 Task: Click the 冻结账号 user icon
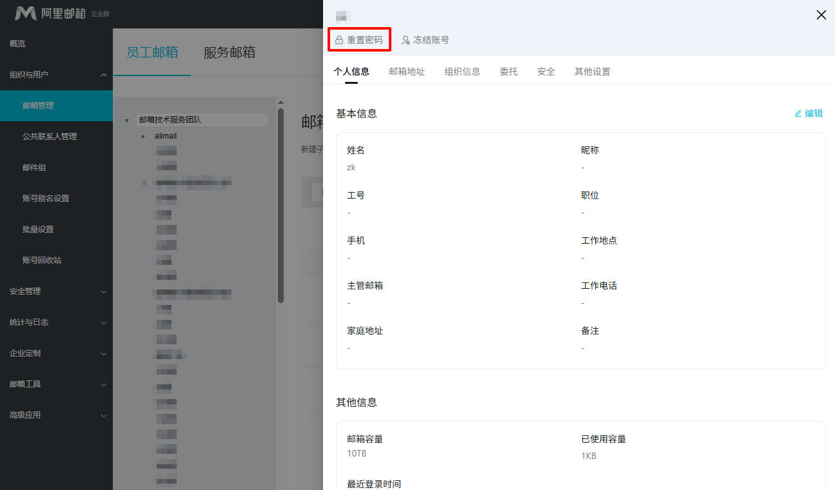click(x=406, y=40)
